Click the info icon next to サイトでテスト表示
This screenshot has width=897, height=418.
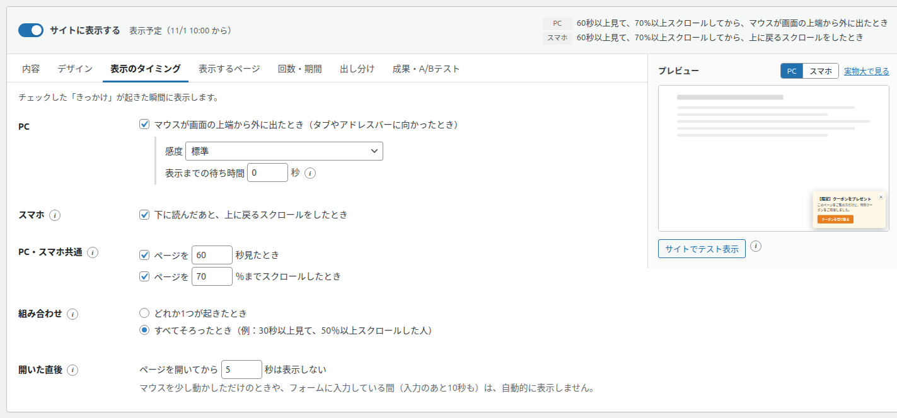click(x=756, y=246)
